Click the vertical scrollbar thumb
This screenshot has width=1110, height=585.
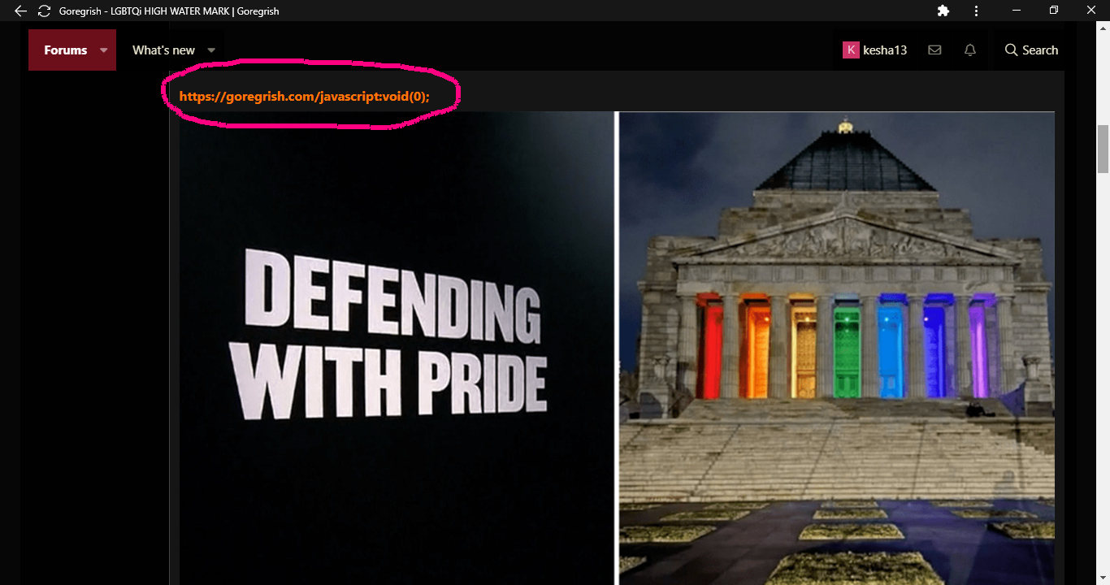[1103, 149]
